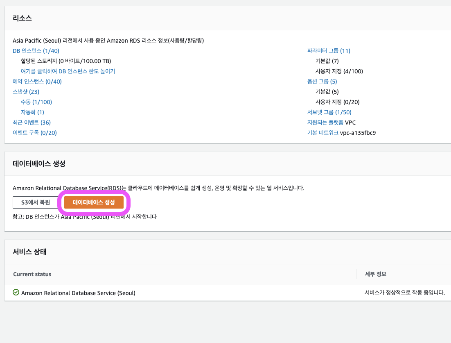Click 지원되는 플랫폼 link

[325, 123]
